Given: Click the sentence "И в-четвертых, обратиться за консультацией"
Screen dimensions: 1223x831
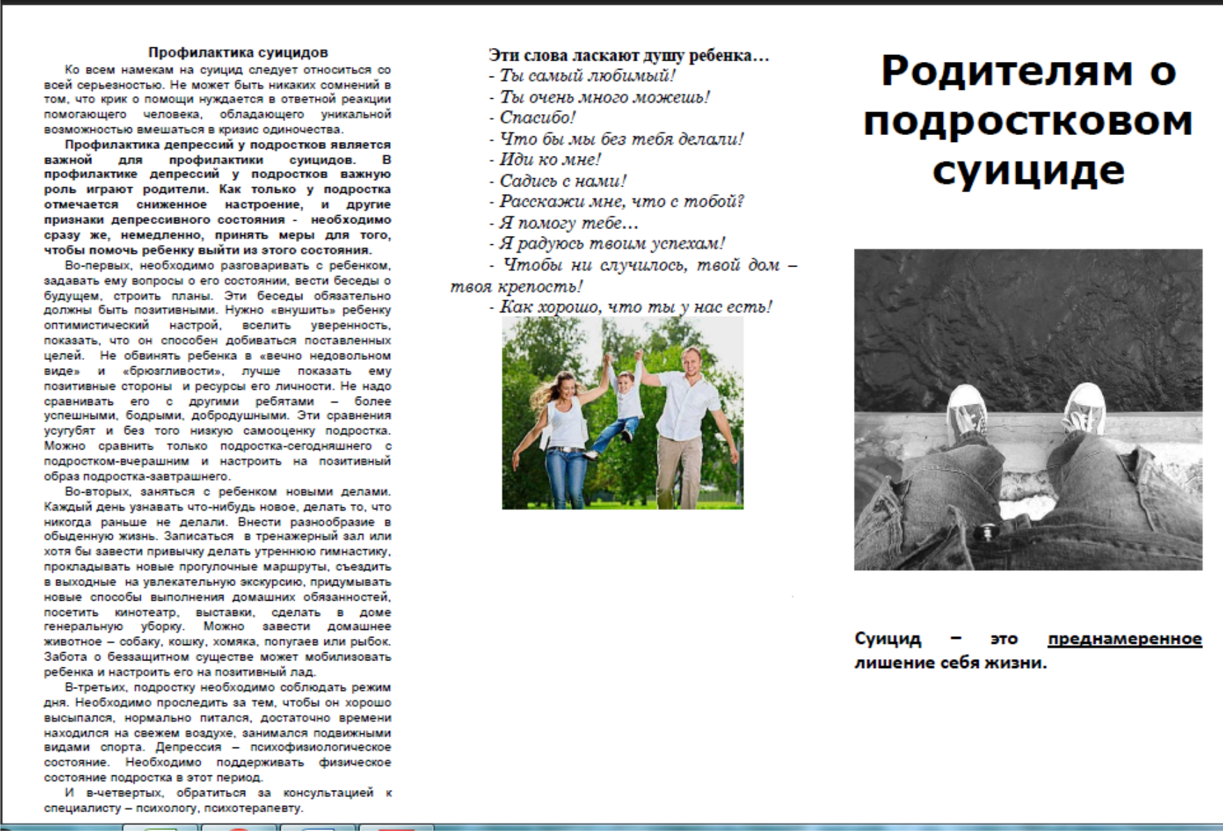Looking at the screenshot, I should [x=217, y=800].
